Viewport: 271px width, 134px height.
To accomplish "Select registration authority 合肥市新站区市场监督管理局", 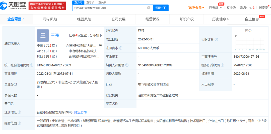I will point(158,95).
